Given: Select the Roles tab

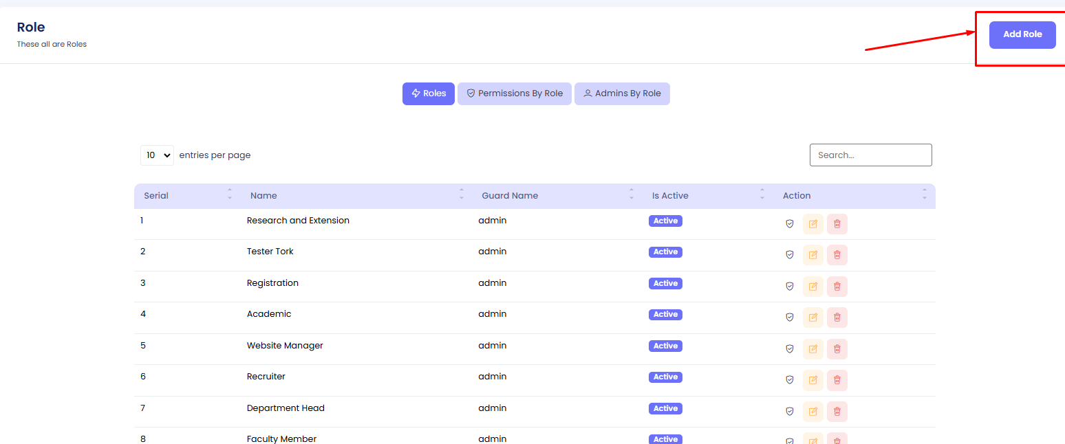Looking at the screenshot, I should (429, 93).
